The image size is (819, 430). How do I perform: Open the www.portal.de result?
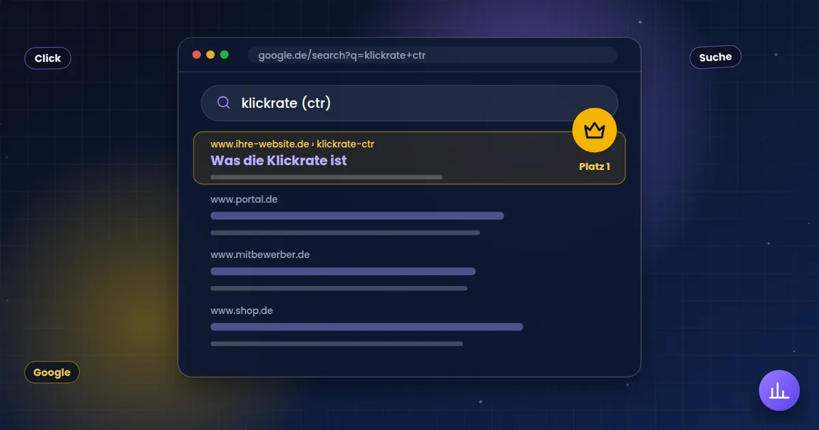[244, 199]
